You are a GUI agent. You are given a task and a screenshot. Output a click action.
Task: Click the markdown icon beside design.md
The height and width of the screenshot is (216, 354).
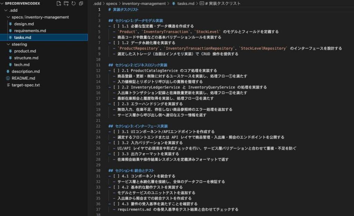pyautogui.click(x=10, y=24)
